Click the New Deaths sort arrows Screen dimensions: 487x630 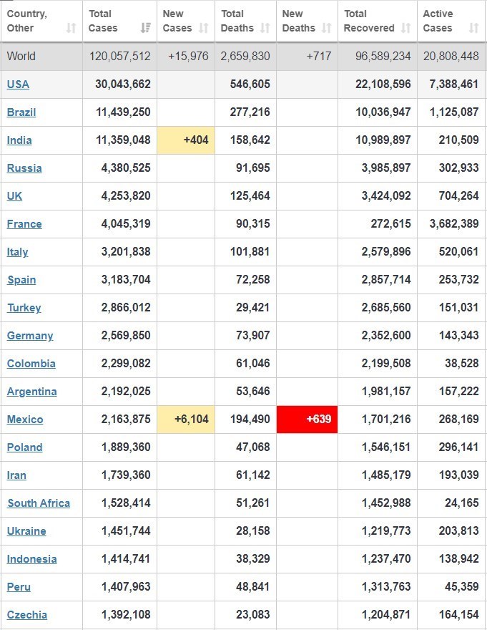(327, 28)
